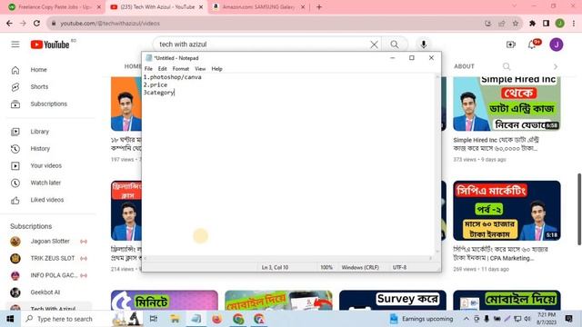Switch to the ABOUT channel tab
The width and height of the screenshot is (582, 327).
[464, 66]
